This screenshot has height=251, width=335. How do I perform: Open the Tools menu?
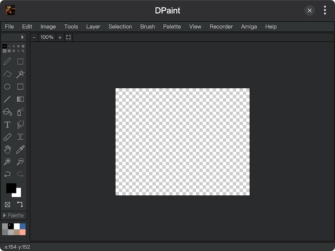71,27
